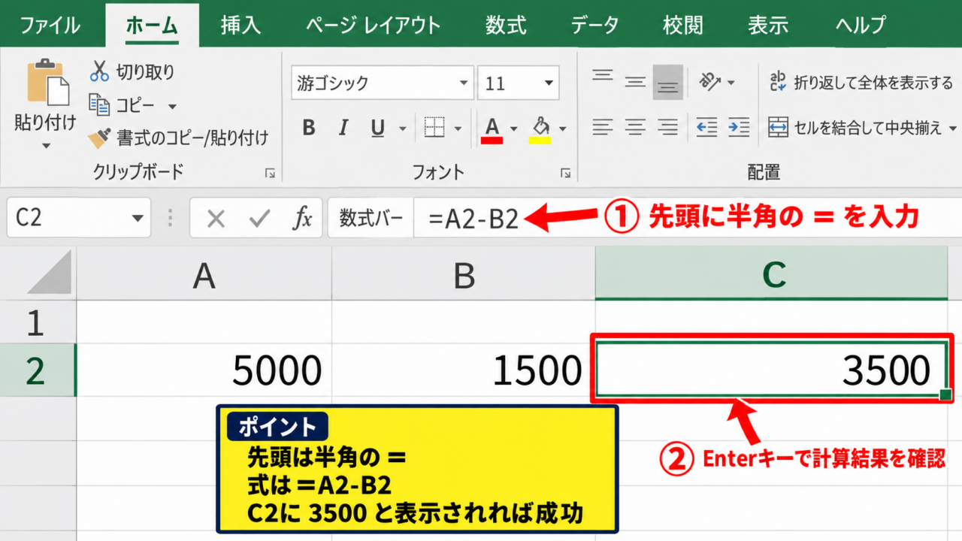Cancel formula entry with the X button
Screen dimensions: 962x541
(x=216, y=219)
